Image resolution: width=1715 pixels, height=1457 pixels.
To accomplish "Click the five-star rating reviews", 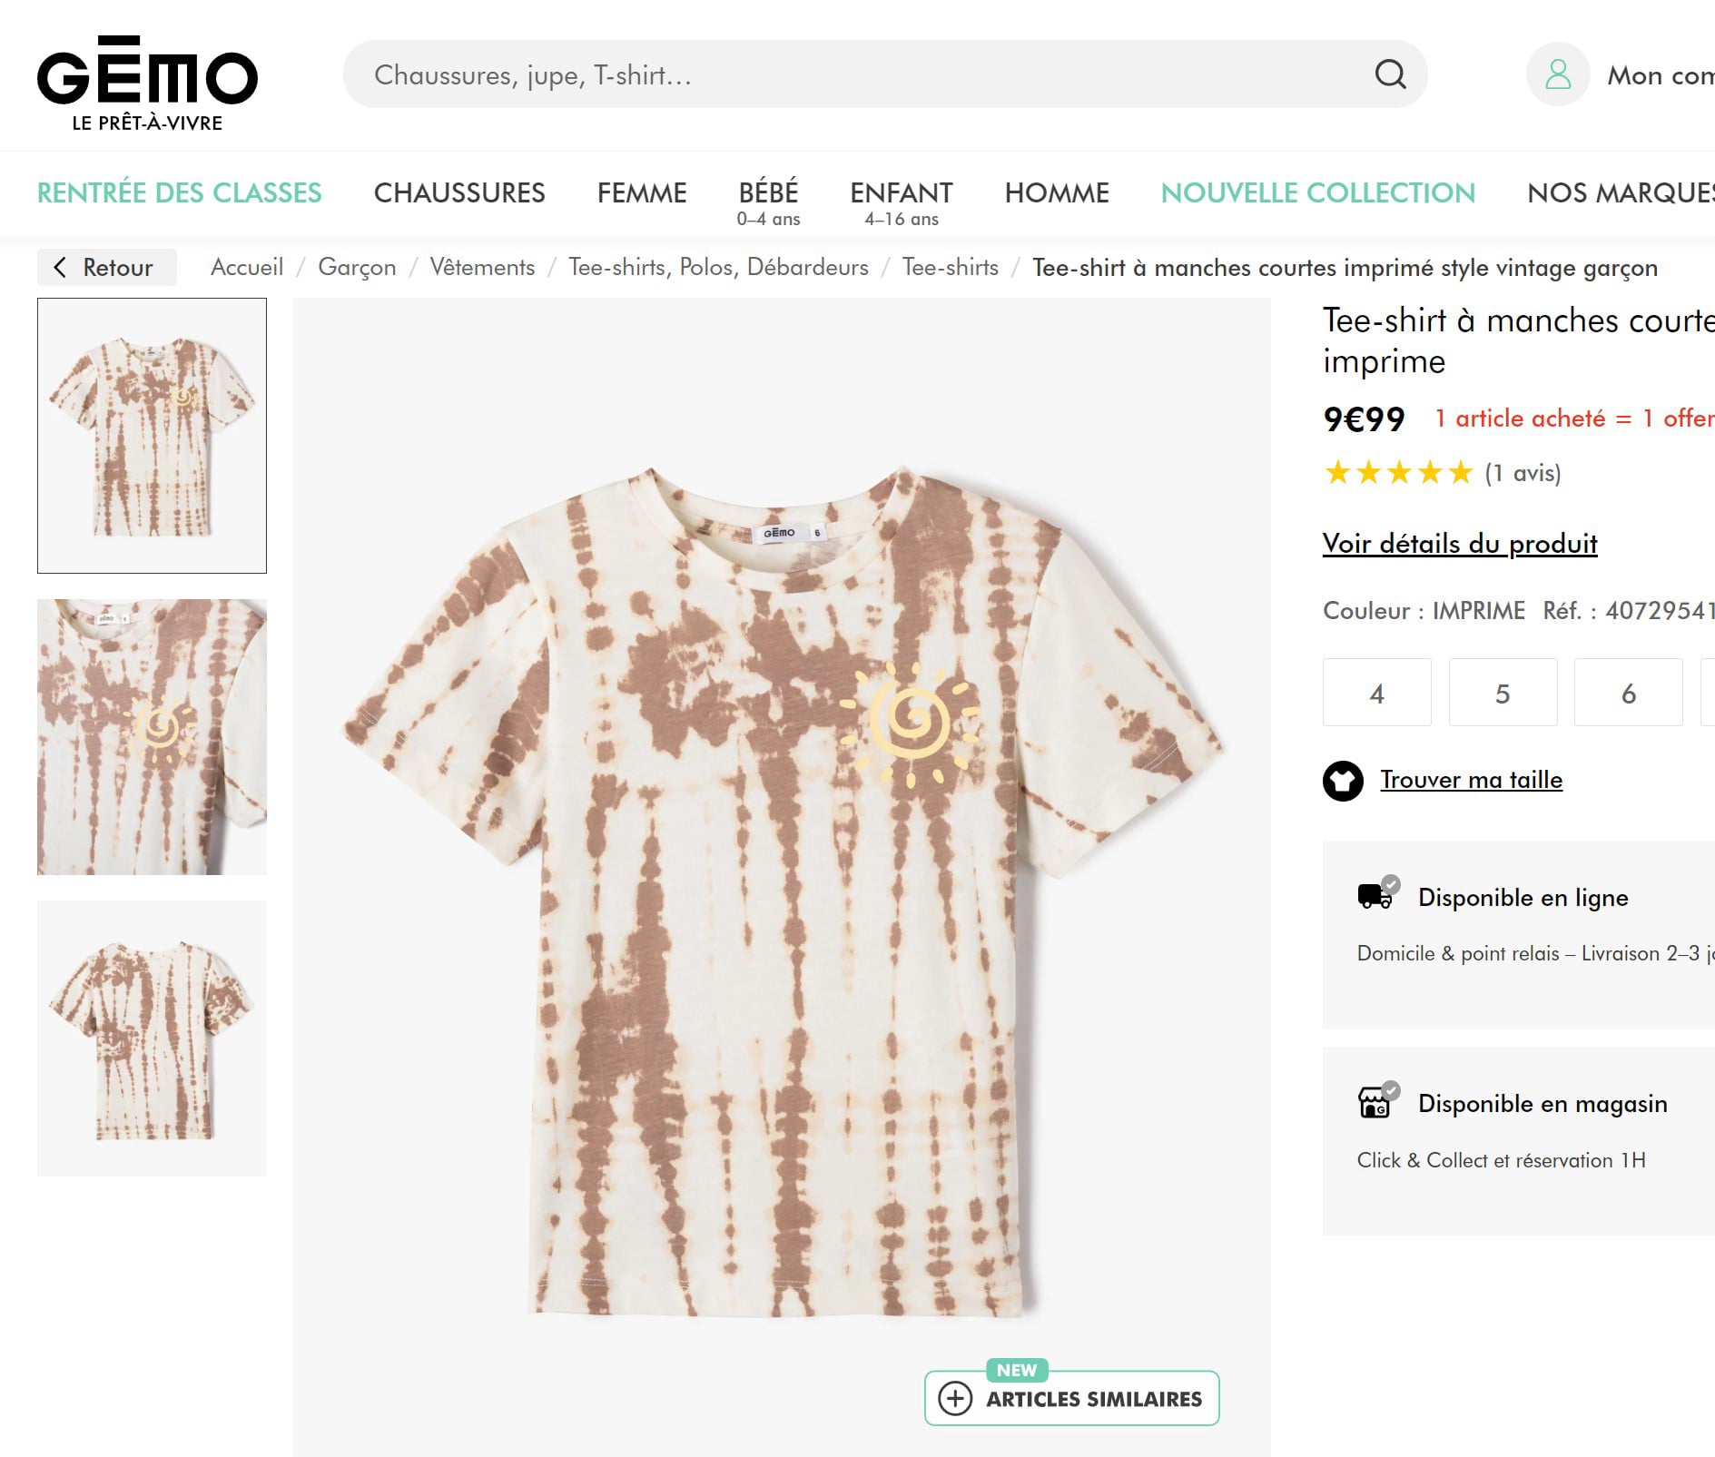I will coord(1398,473).
